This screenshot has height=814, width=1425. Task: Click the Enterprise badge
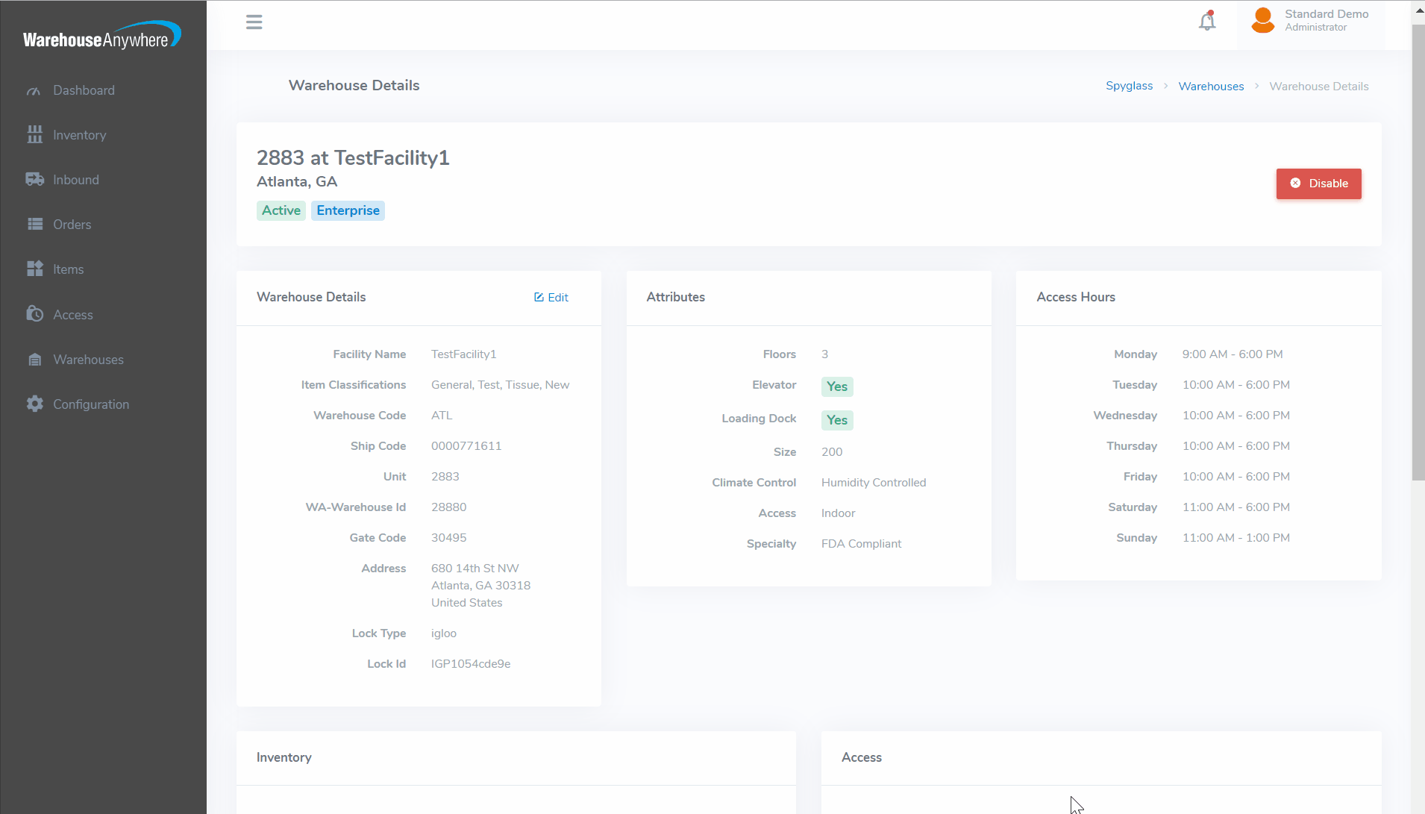pyautogui.click(x=348, y=211)
